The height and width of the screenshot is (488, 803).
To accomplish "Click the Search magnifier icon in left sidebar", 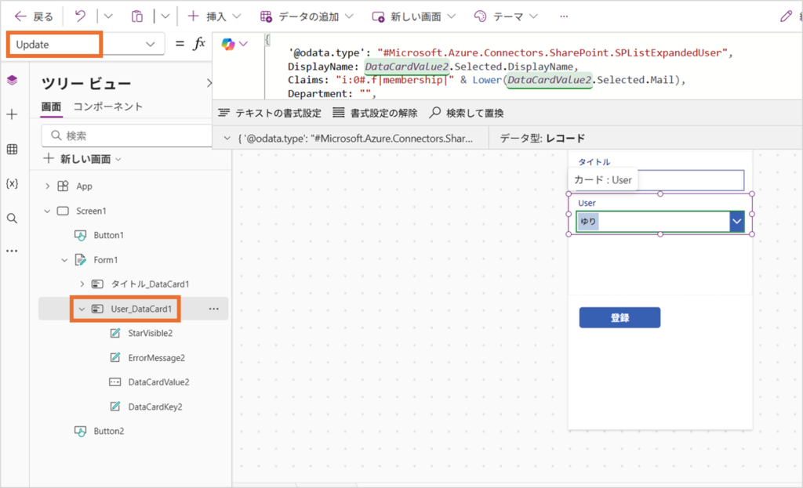I will [x=12, y=218].
